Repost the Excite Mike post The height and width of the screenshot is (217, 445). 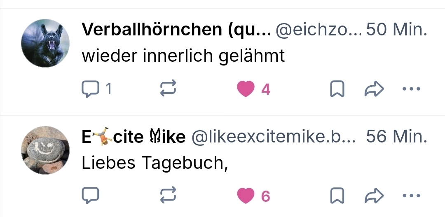pyautogui.click(x=168, y=196)
